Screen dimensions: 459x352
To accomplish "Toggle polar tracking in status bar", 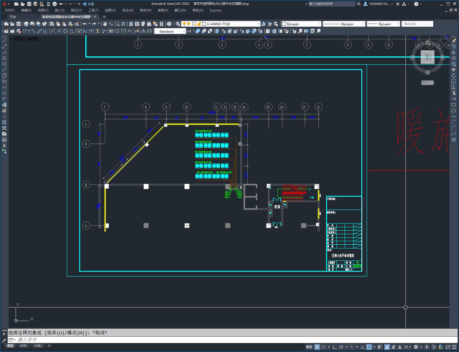I will (x=341, y=347).
